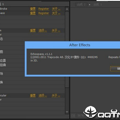
Task: Select the row ending with 换
Action: [x=32, y=82]
